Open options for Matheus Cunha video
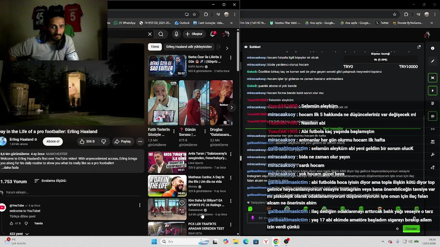This screenshot has height=247, width=440. [x=231, y=178]
